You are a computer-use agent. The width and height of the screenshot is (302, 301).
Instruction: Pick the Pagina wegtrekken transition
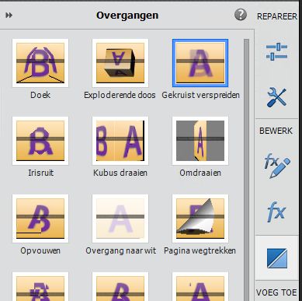pos(200,219)
